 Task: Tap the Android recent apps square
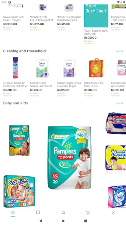(85, 221)
